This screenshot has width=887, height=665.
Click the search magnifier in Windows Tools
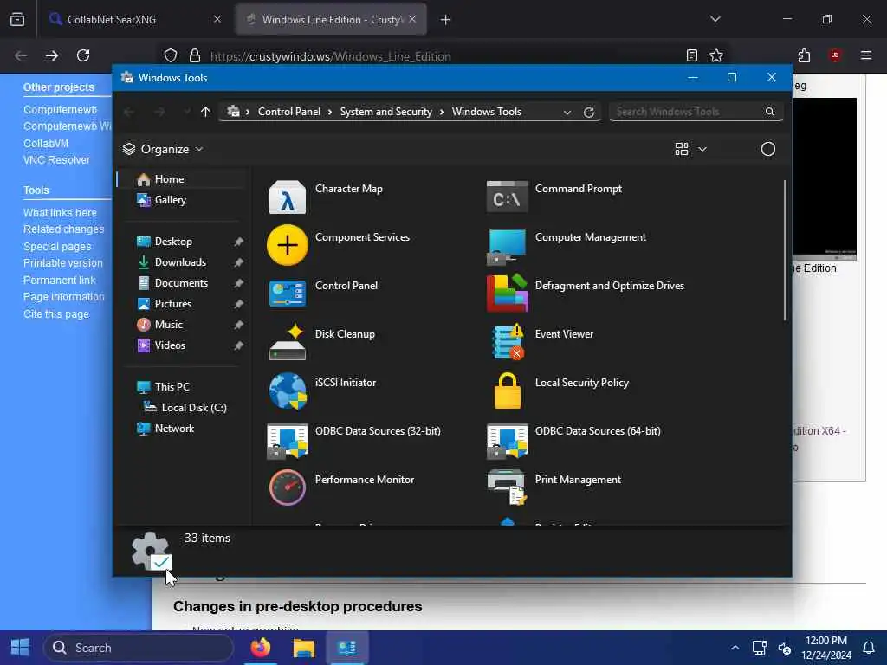coord(769,112)
